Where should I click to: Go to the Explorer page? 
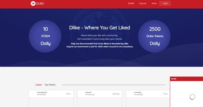click(x=143, y=3)
